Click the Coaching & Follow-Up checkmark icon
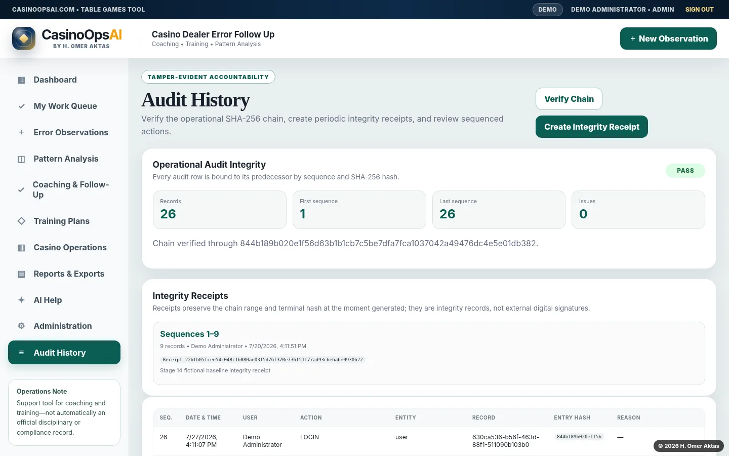 (21, 190)
